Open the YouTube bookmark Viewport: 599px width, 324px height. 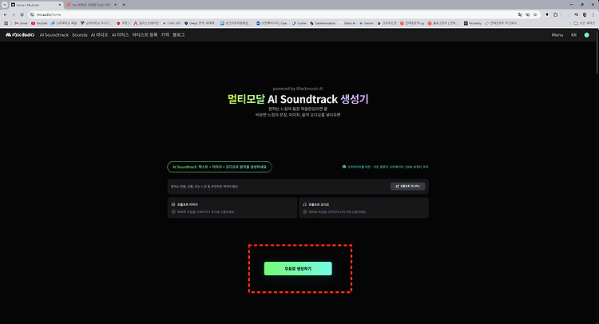click(x=39, y=23)
